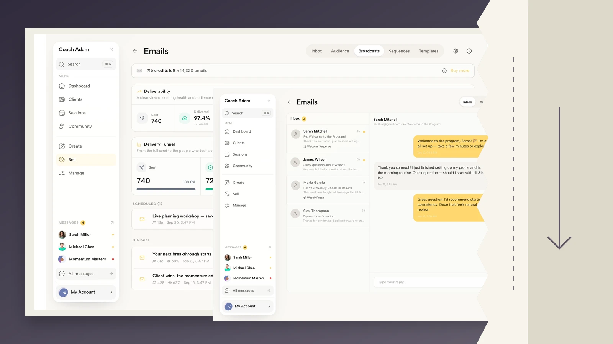Open All messages in front window
This screenshot has height=344, width=613.
click(247, 290)
